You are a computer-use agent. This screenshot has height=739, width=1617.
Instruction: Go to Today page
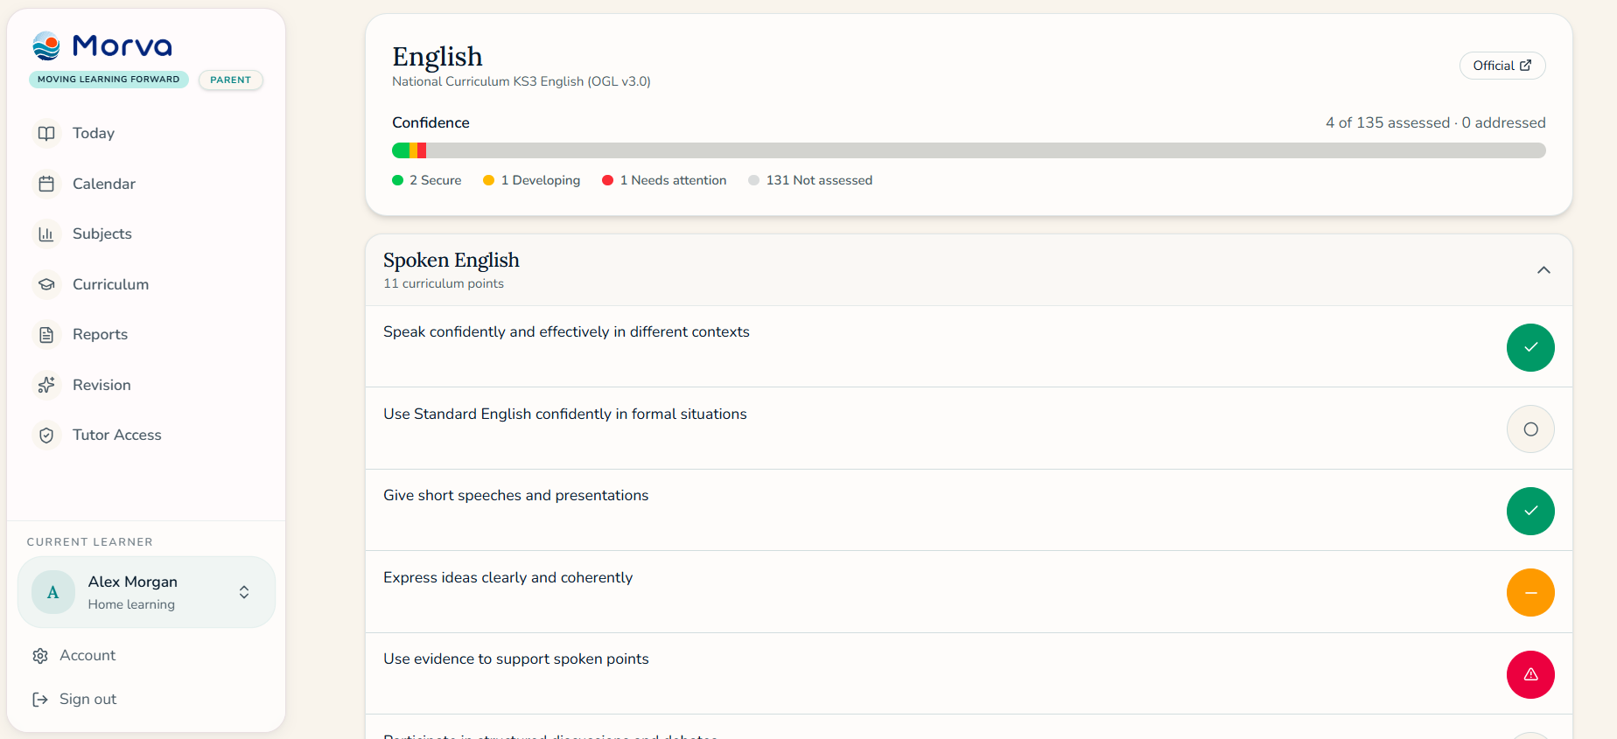(x=94, y=133)
